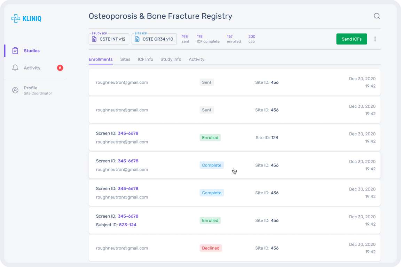Image resolution: width=401 pixels, height=267 pixels.
Task: Open the ICF Info tab
Action: coord(145,59)
